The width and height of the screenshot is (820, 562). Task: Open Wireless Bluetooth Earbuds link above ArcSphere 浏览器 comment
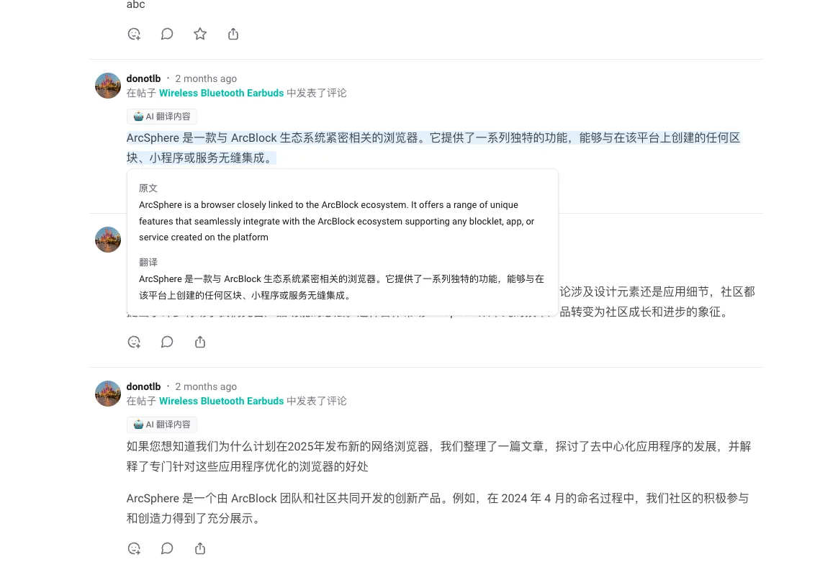[221, 93]
